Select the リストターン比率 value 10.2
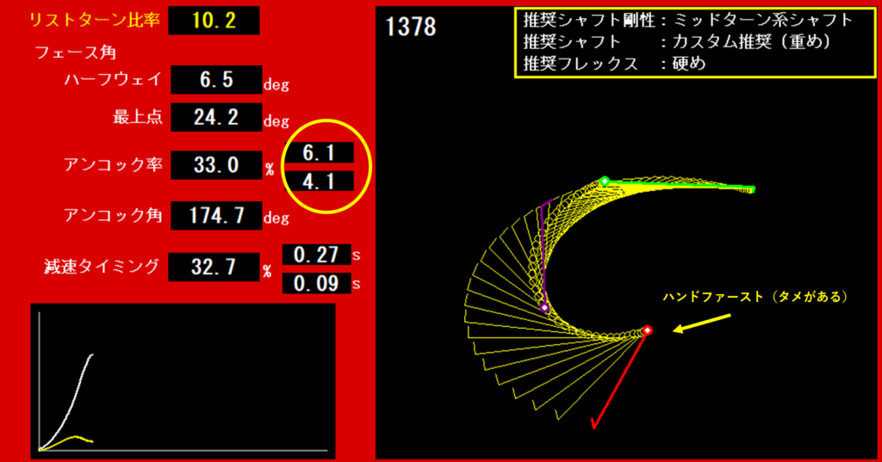Viewport: 882px width, 462px height. pyautogui.click(x=214, y=21)
